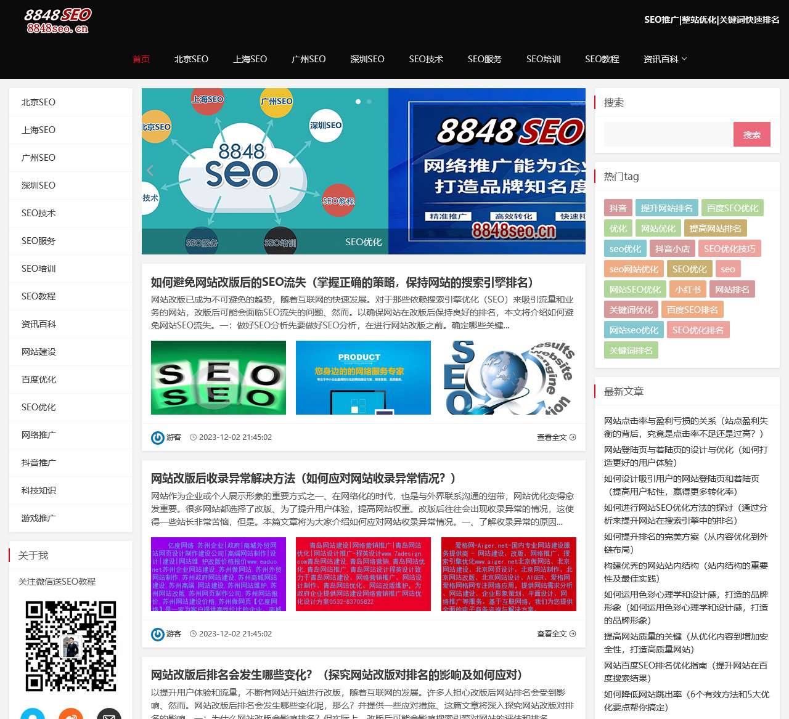Screen dimensions: 789x719
Task: Open the orange Weibo social icon
Action: tap(71, 714)
